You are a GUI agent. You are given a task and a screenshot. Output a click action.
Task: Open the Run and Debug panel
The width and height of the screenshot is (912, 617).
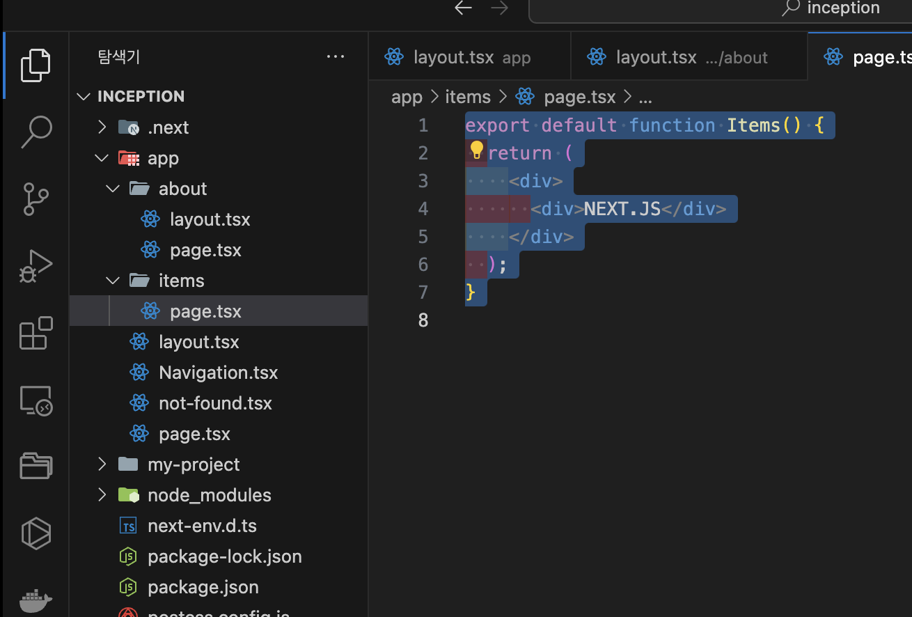coord(35,266)
